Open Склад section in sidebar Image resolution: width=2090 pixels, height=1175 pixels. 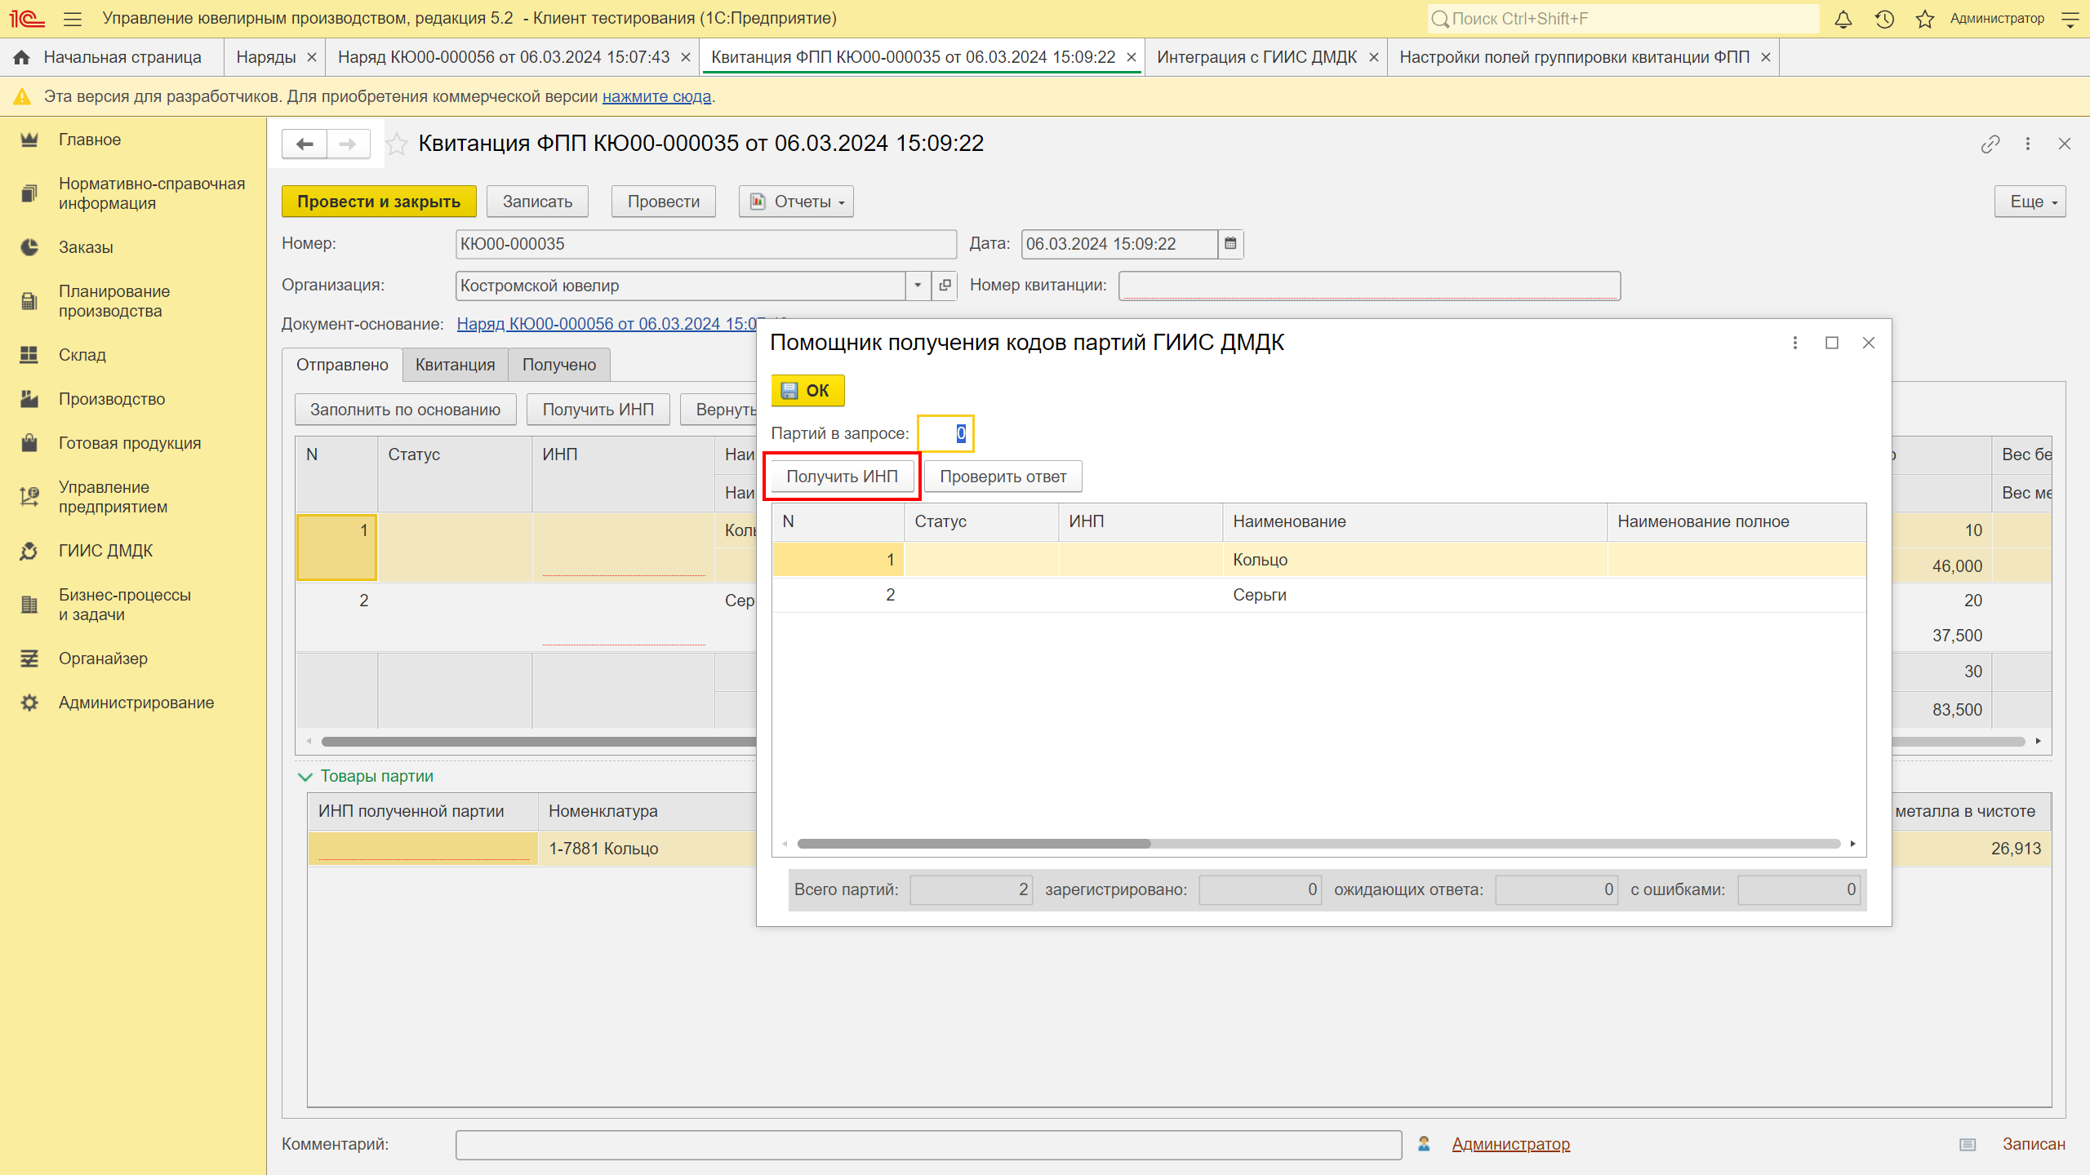point(82,355)
